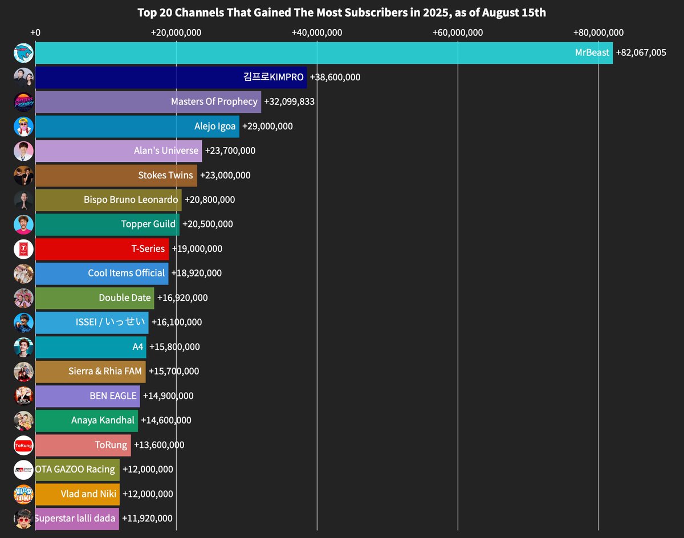The height and width of the screenshot is (538, 684).
Task: Click the ToRung bar label
Action: pyautogui.click(x=111, y=445)
